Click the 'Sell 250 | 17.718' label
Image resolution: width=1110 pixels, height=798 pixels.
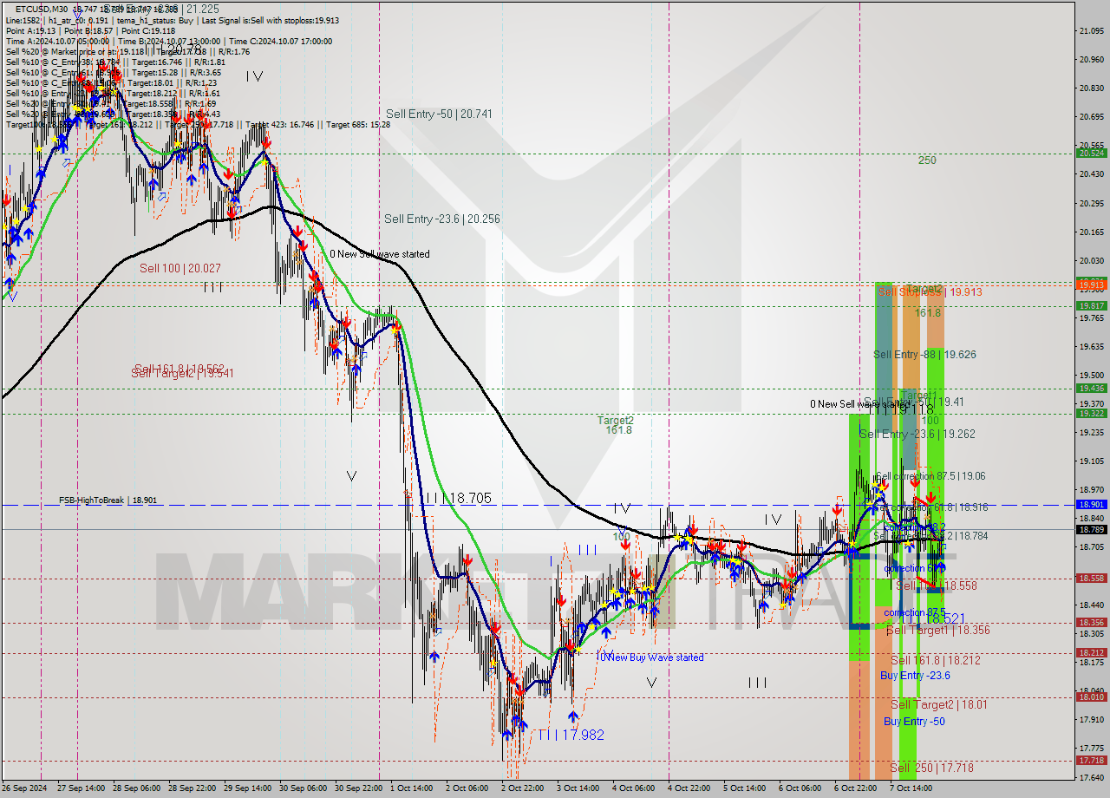(x=931, y=769)
